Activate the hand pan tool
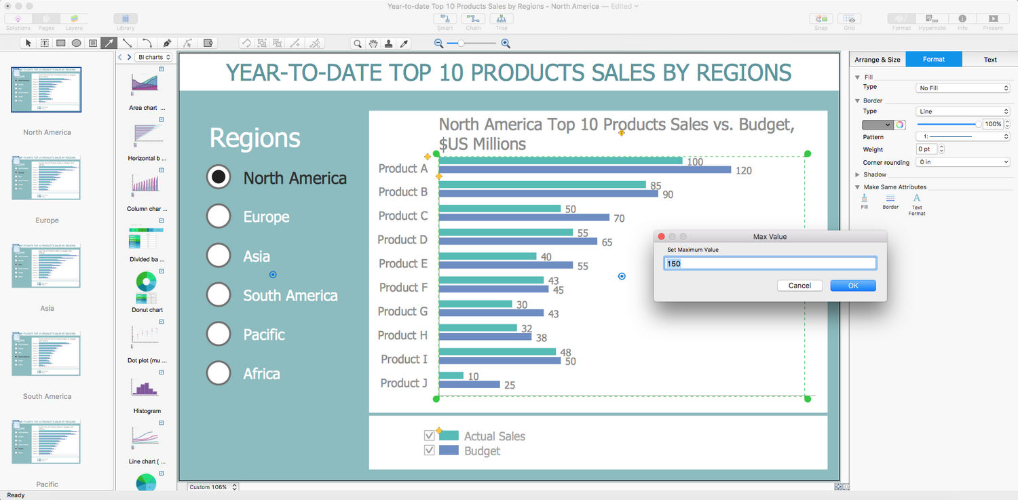 [x=373, y=43]
